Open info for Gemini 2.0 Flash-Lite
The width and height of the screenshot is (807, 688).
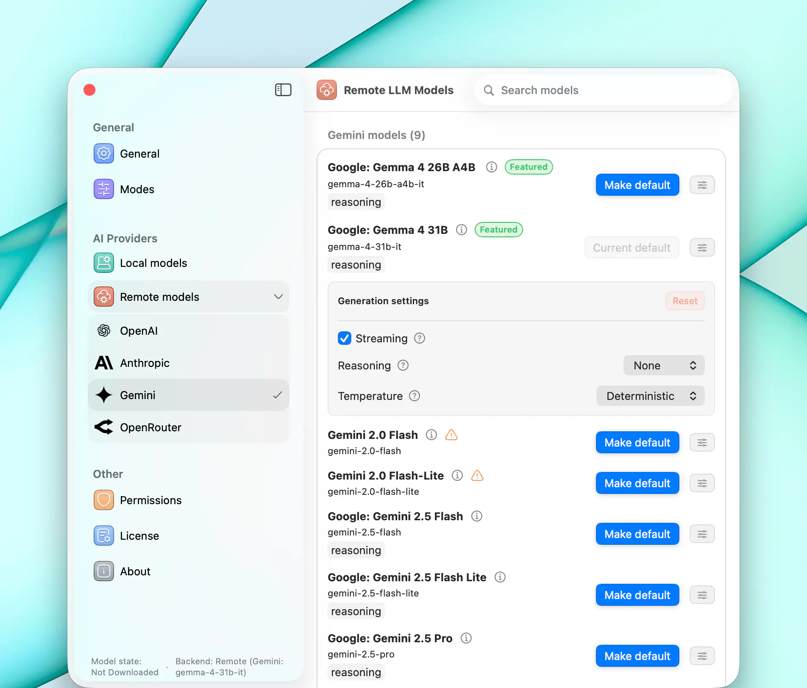[x=457, y=475]
